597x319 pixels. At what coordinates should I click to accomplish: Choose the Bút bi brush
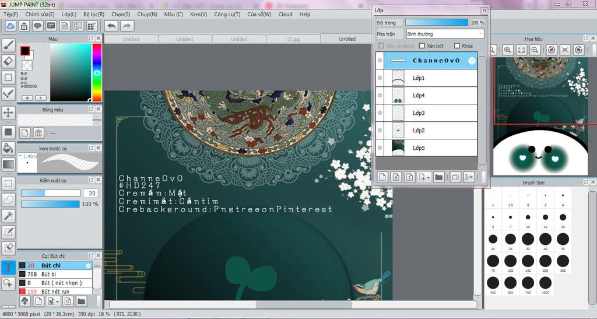(55, 274)
